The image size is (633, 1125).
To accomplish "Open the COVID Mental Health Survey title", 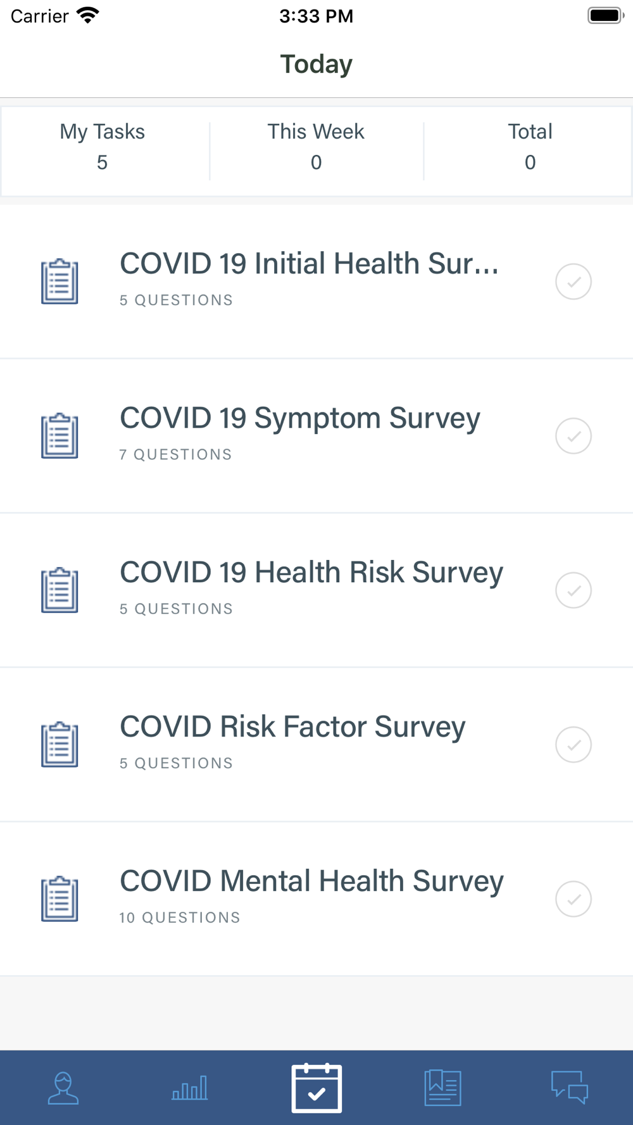I will (x=311, y=881).
